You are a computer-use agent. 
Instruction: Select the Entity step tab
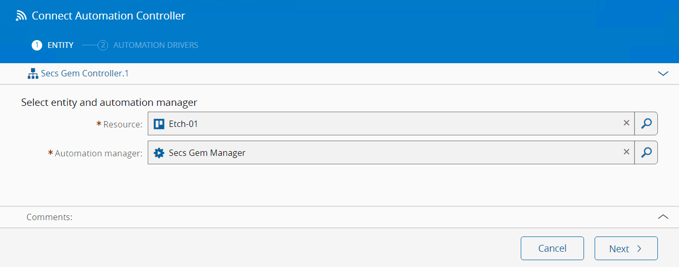tap(60, 45)
